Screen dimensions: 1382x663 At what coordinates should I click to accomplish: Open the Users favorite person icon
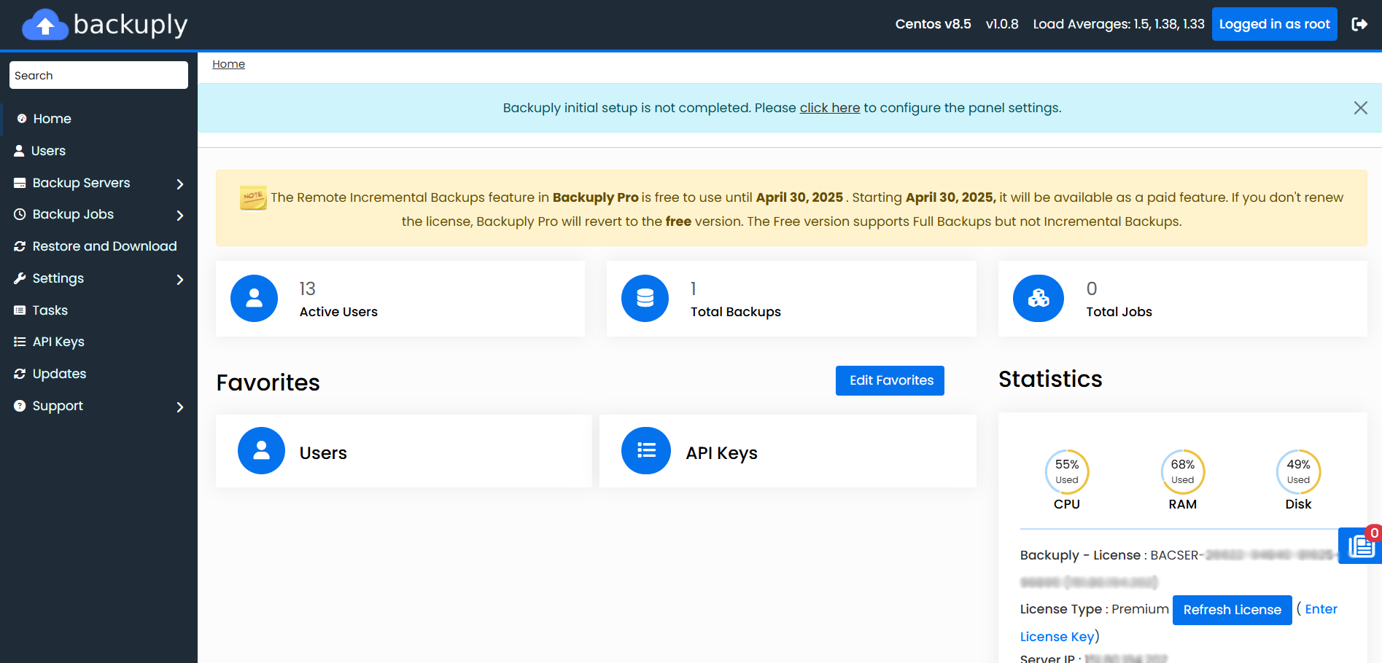coord(261,450)
